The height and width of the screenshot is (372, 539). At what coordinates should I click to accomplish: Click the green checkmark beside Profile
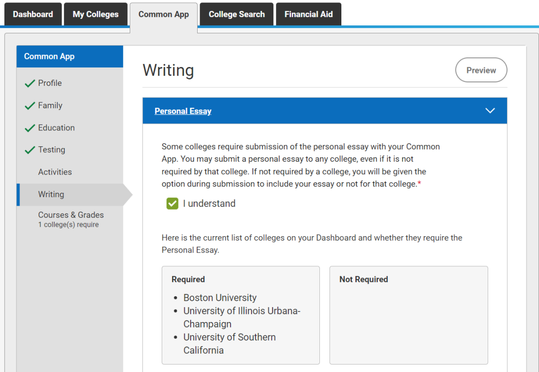tap(29, 83)
